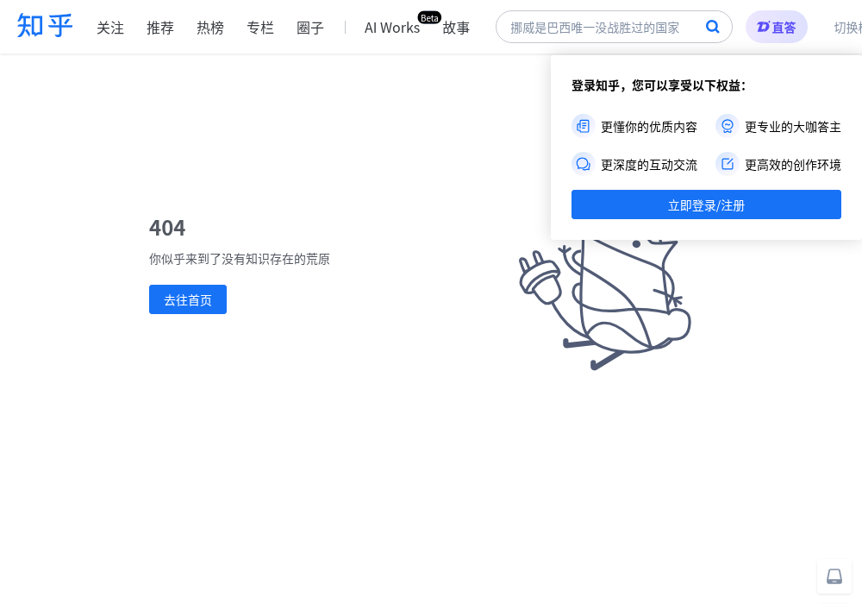Click the 更专业的大咖答主 badge icon
Screen dimensions: 862x604
(x=727, y=127)
